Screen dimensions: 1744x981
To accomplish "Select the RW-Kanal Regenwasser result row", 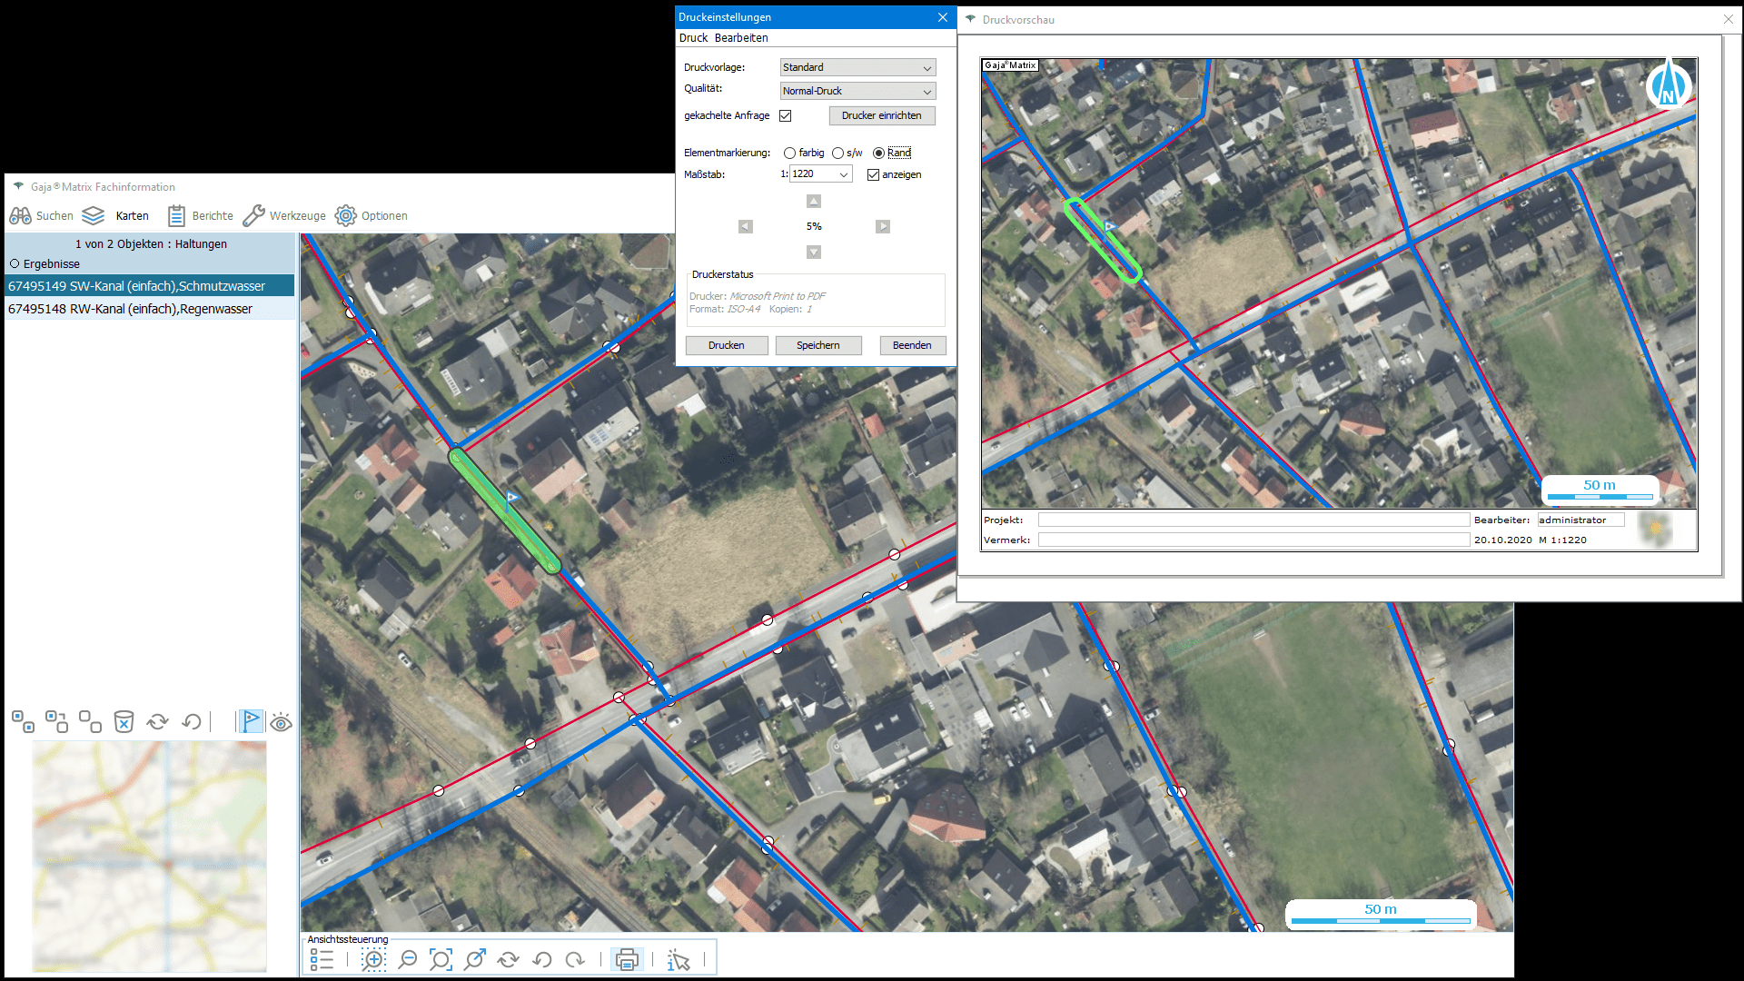I will coord(130,310).
